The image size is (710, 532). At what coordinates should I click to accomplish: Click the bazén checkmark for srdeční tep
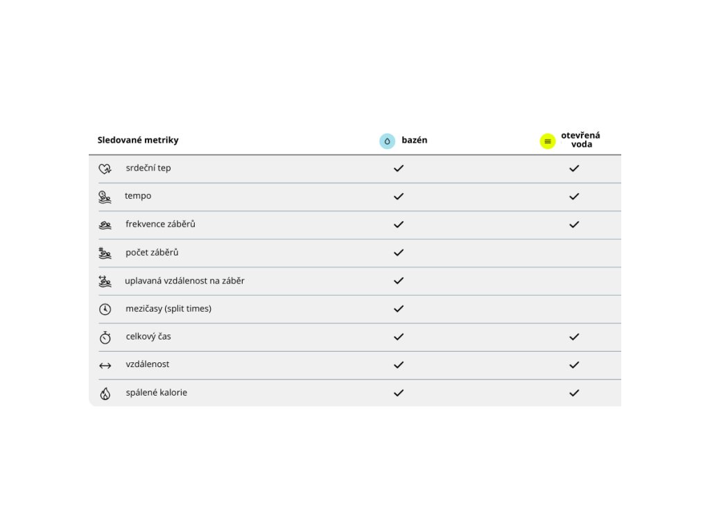pos(399,168)
